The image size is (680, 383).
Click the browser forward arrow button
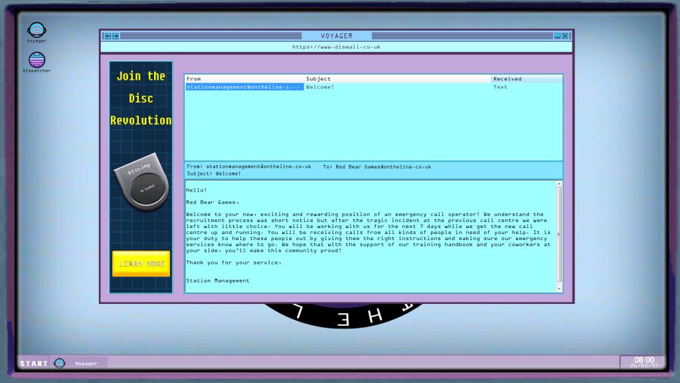(x=116, y=36)
